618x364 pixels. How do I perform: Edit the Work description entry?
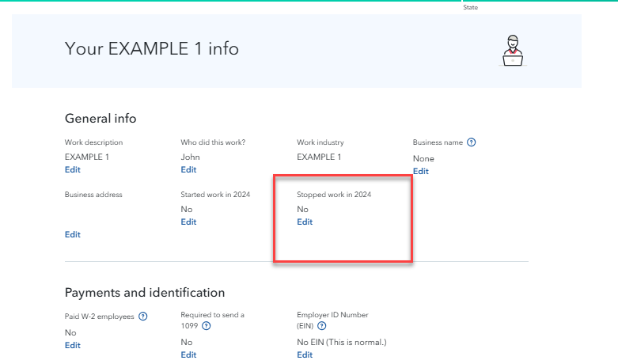click(72, 169)
